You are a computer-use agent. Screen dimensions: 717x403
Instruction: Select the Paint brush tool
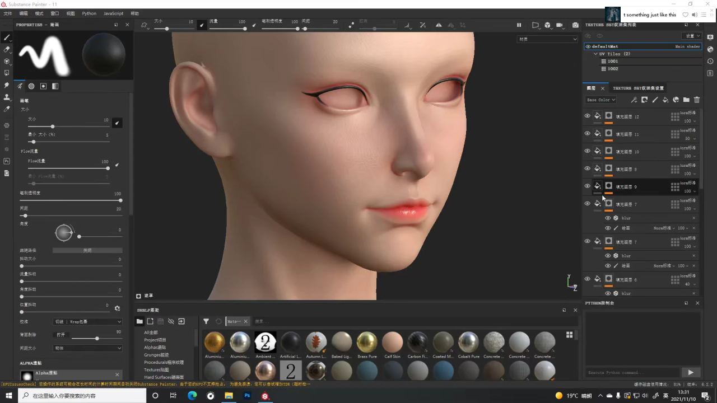pos(7,38)
